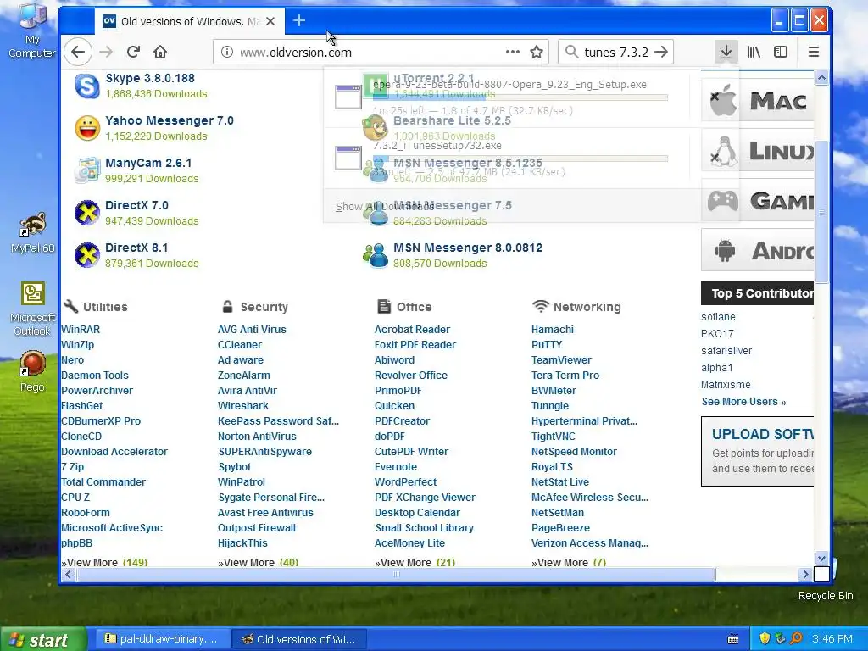Open the Skype 3.8.0.188 title link
The image size is (868, 651).
pyautogui.click(x=150, y=78)
